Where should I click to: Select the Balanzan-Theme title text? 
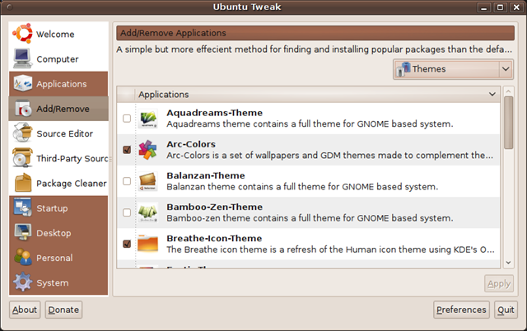tap(206, 175)
